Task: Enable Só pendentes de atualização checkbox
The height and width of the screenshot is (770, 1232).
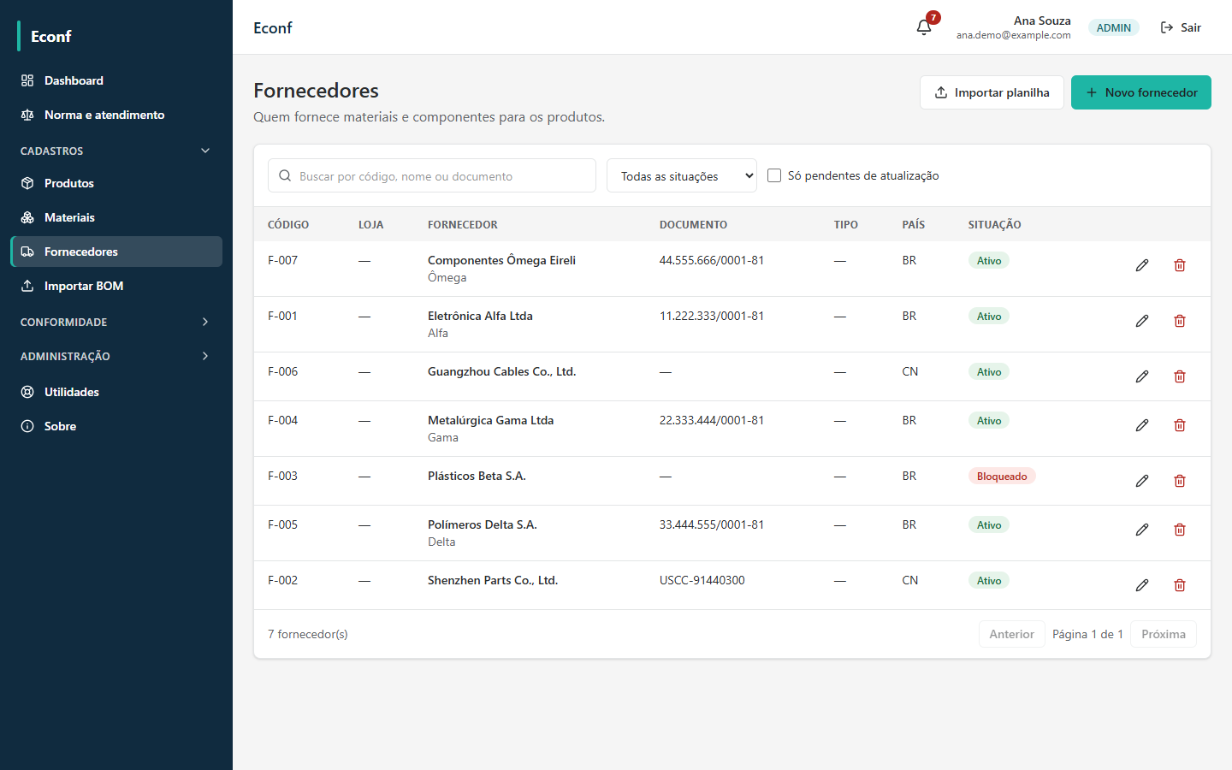Action: [x=774, y=175]
